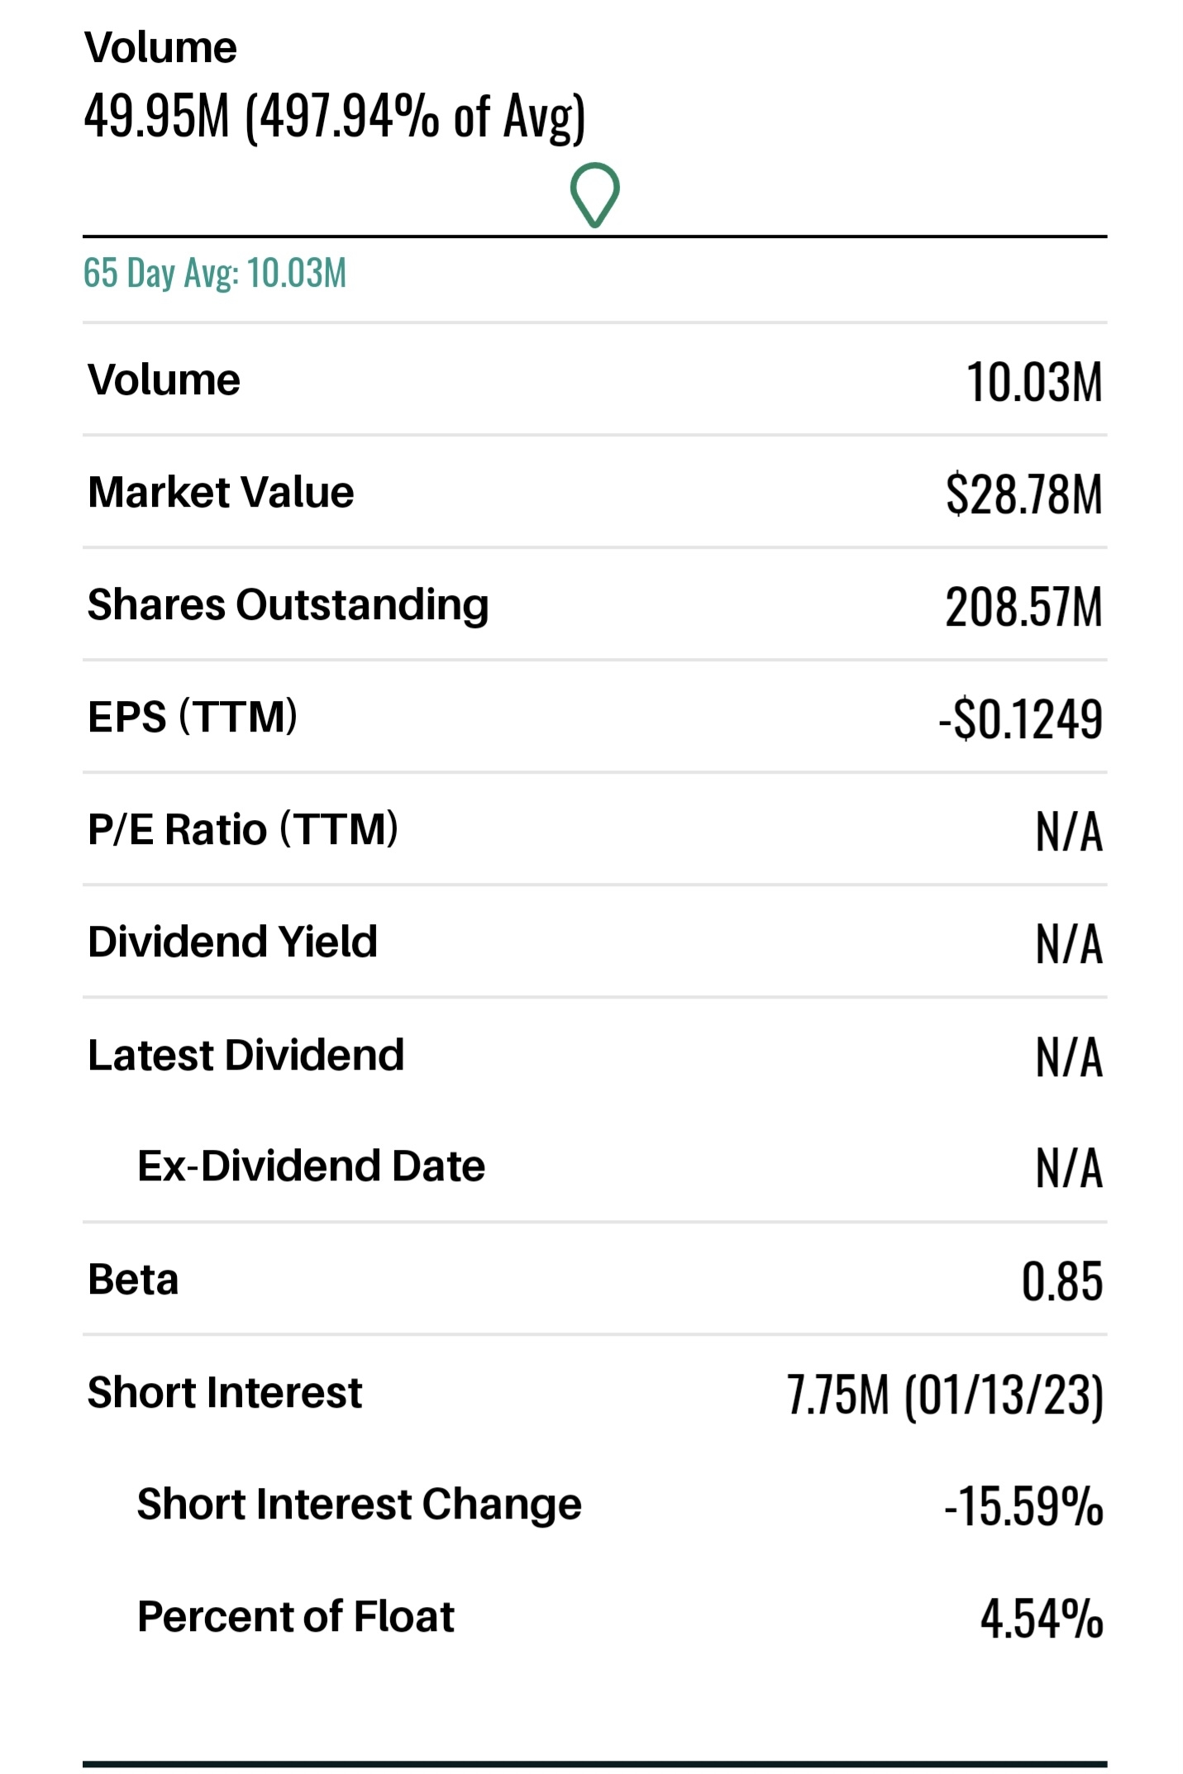Tap the Latest Dividend row label
Screen dimensions: 1183x1774
tap(246, 1056)
